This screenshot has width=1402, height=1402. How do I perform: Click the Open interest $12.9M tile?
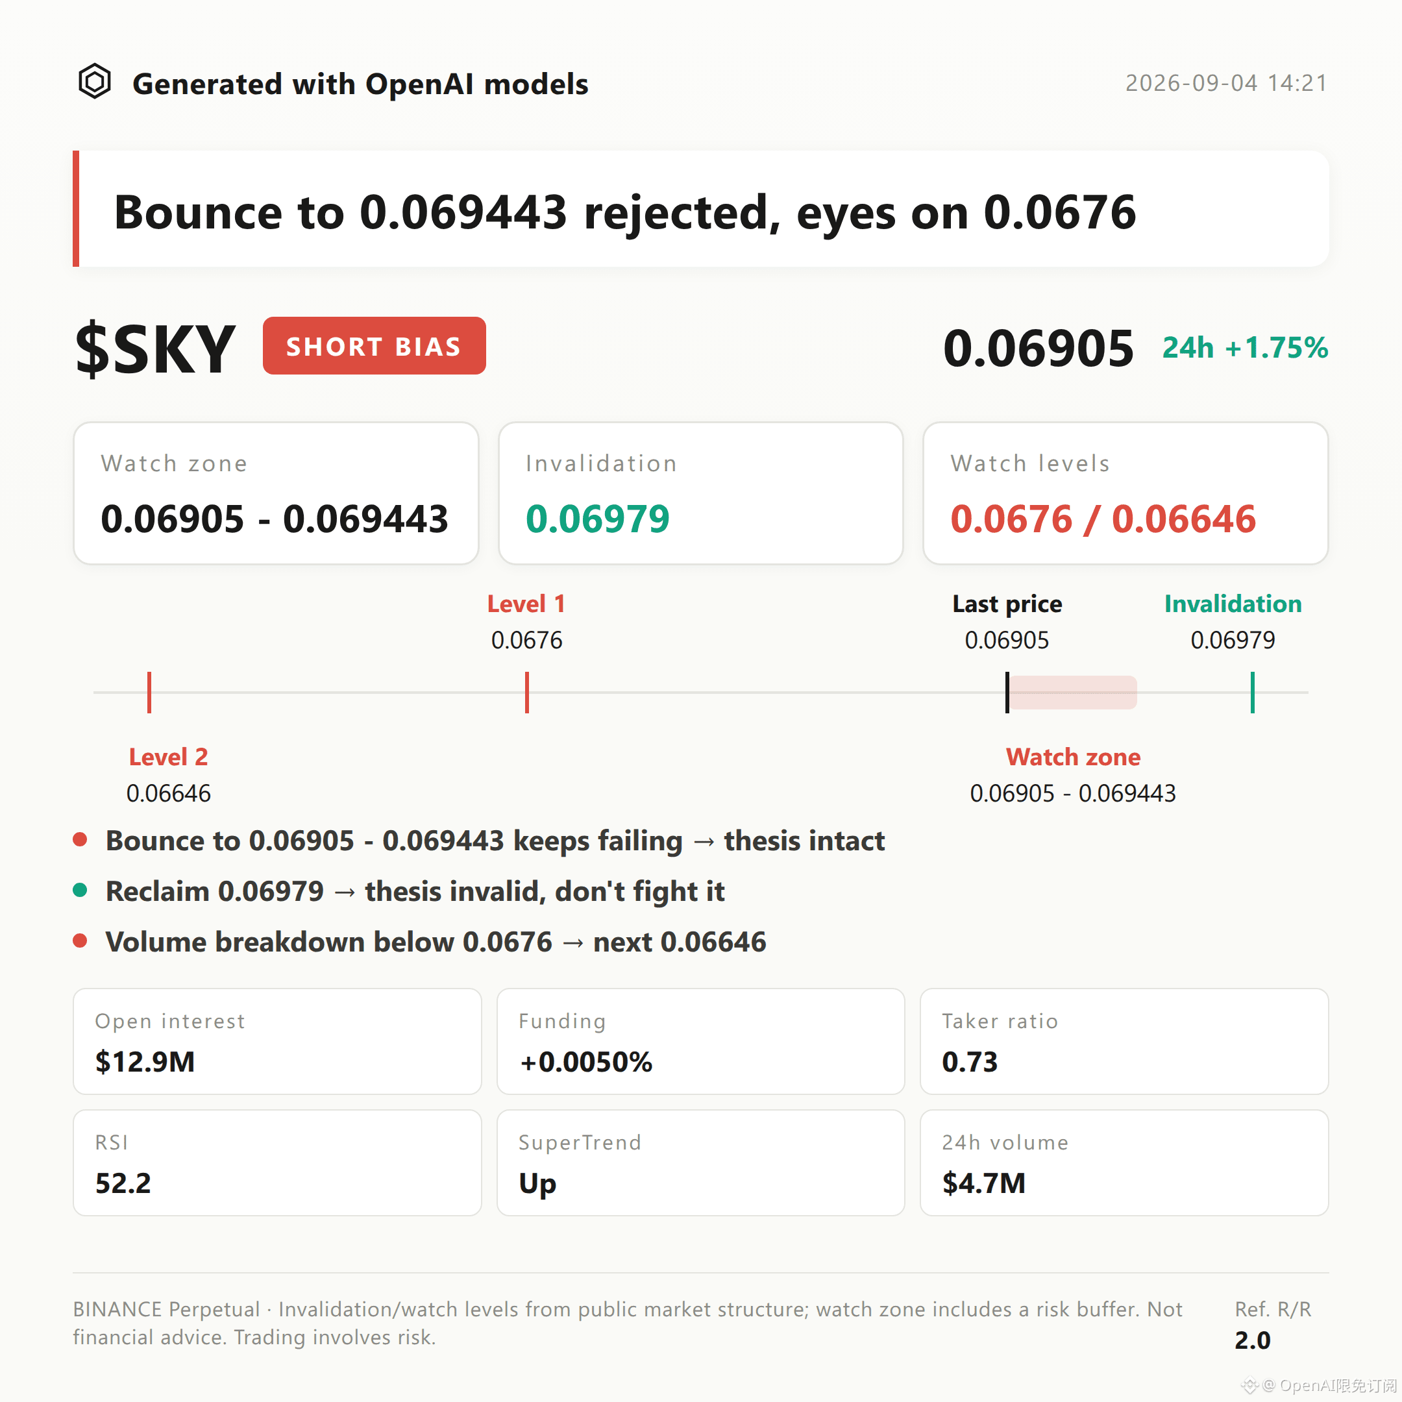(277, 1041)
